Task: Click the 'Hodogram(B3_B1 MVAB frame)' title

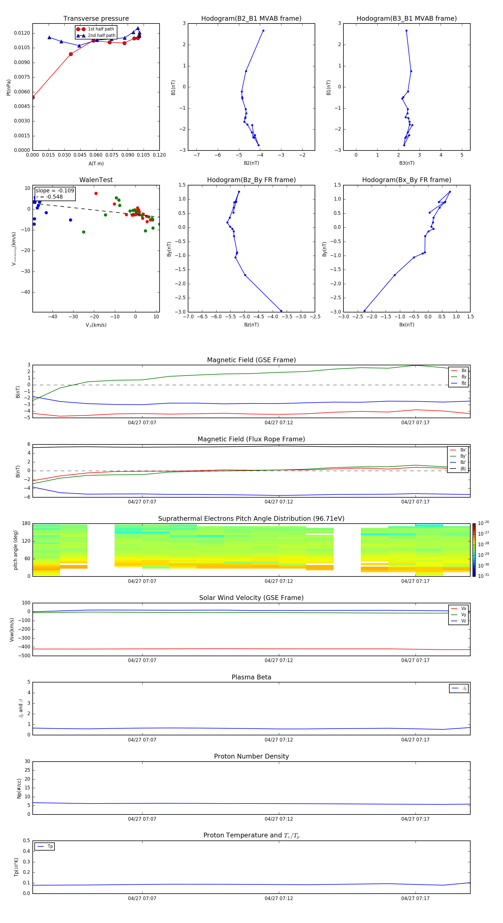Action: point(407,19)
